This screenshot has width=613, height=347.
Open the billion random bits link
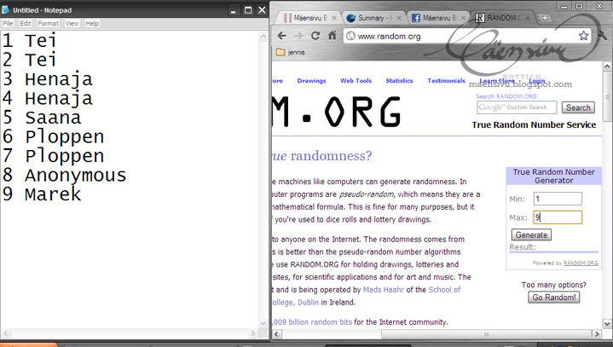[312, 322]
